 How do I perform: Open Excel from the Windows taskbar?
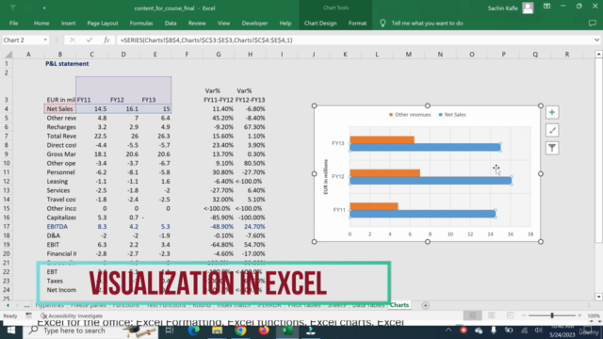pos(286,331)
